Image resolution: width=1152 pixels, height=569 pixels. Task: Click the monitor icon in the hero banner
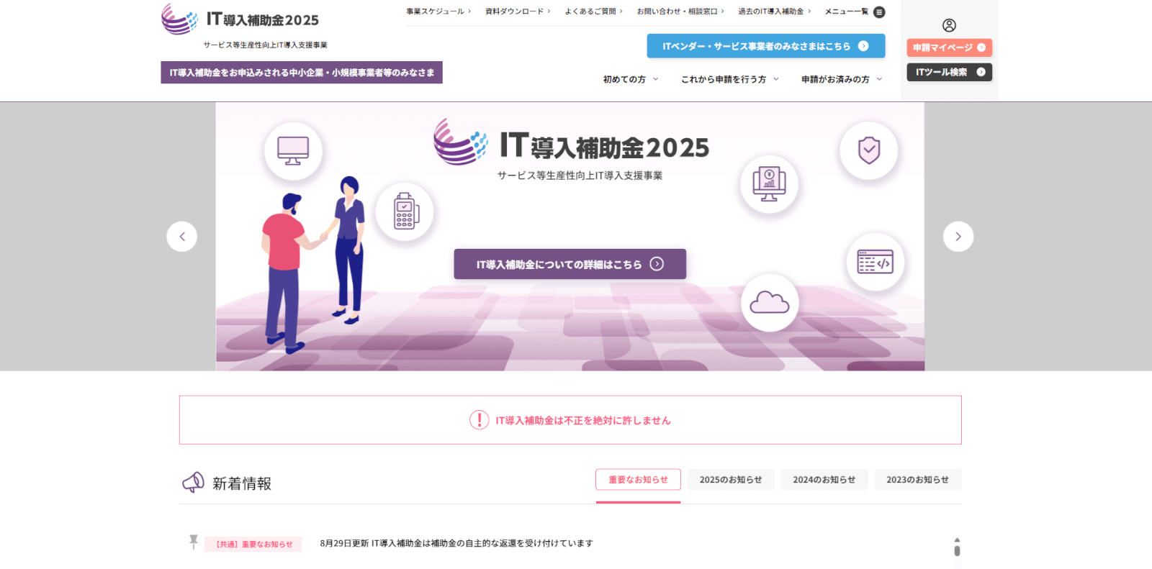(x=293, y=151)
